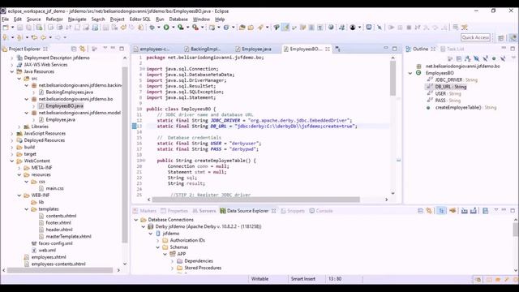Click the Minimize icon of Outline panel
This screenshot has width=519, height=292.
tap(504, 49)
